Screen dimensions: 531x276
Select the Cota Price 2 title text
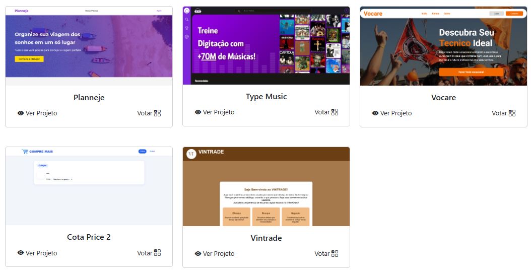(x=89, y=237)
